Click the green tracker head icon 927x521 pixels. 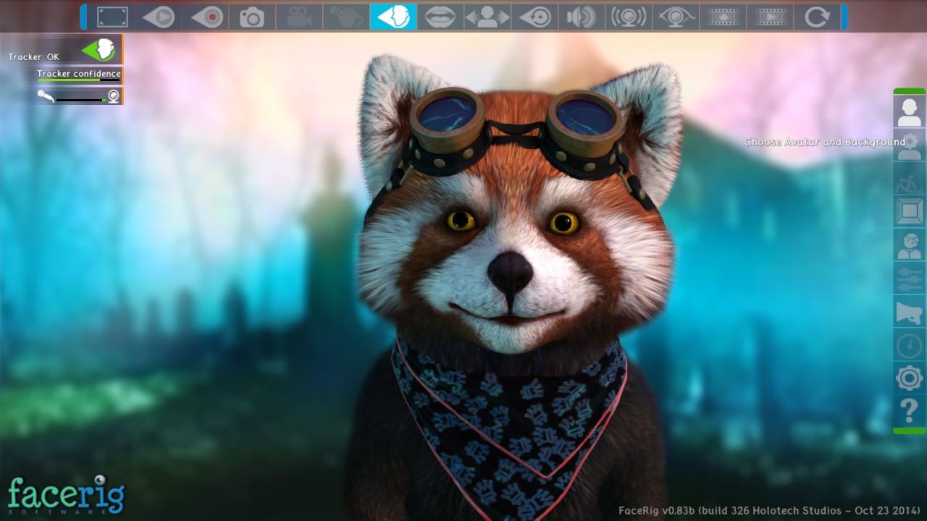point(99,50)
